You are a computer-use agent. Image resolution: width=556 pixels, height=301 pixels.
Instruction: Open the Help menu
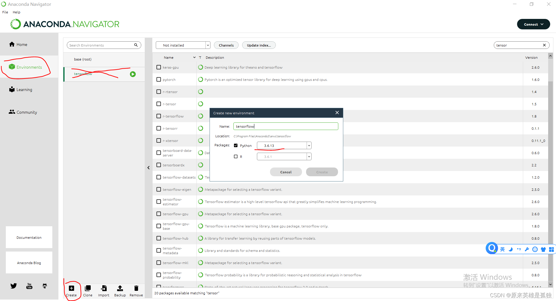[17, 12]
